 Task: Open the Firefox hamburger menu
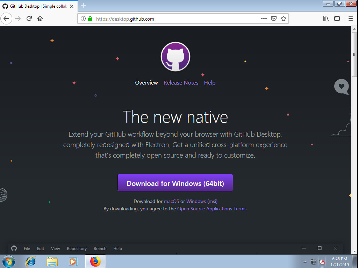(351, 19)
